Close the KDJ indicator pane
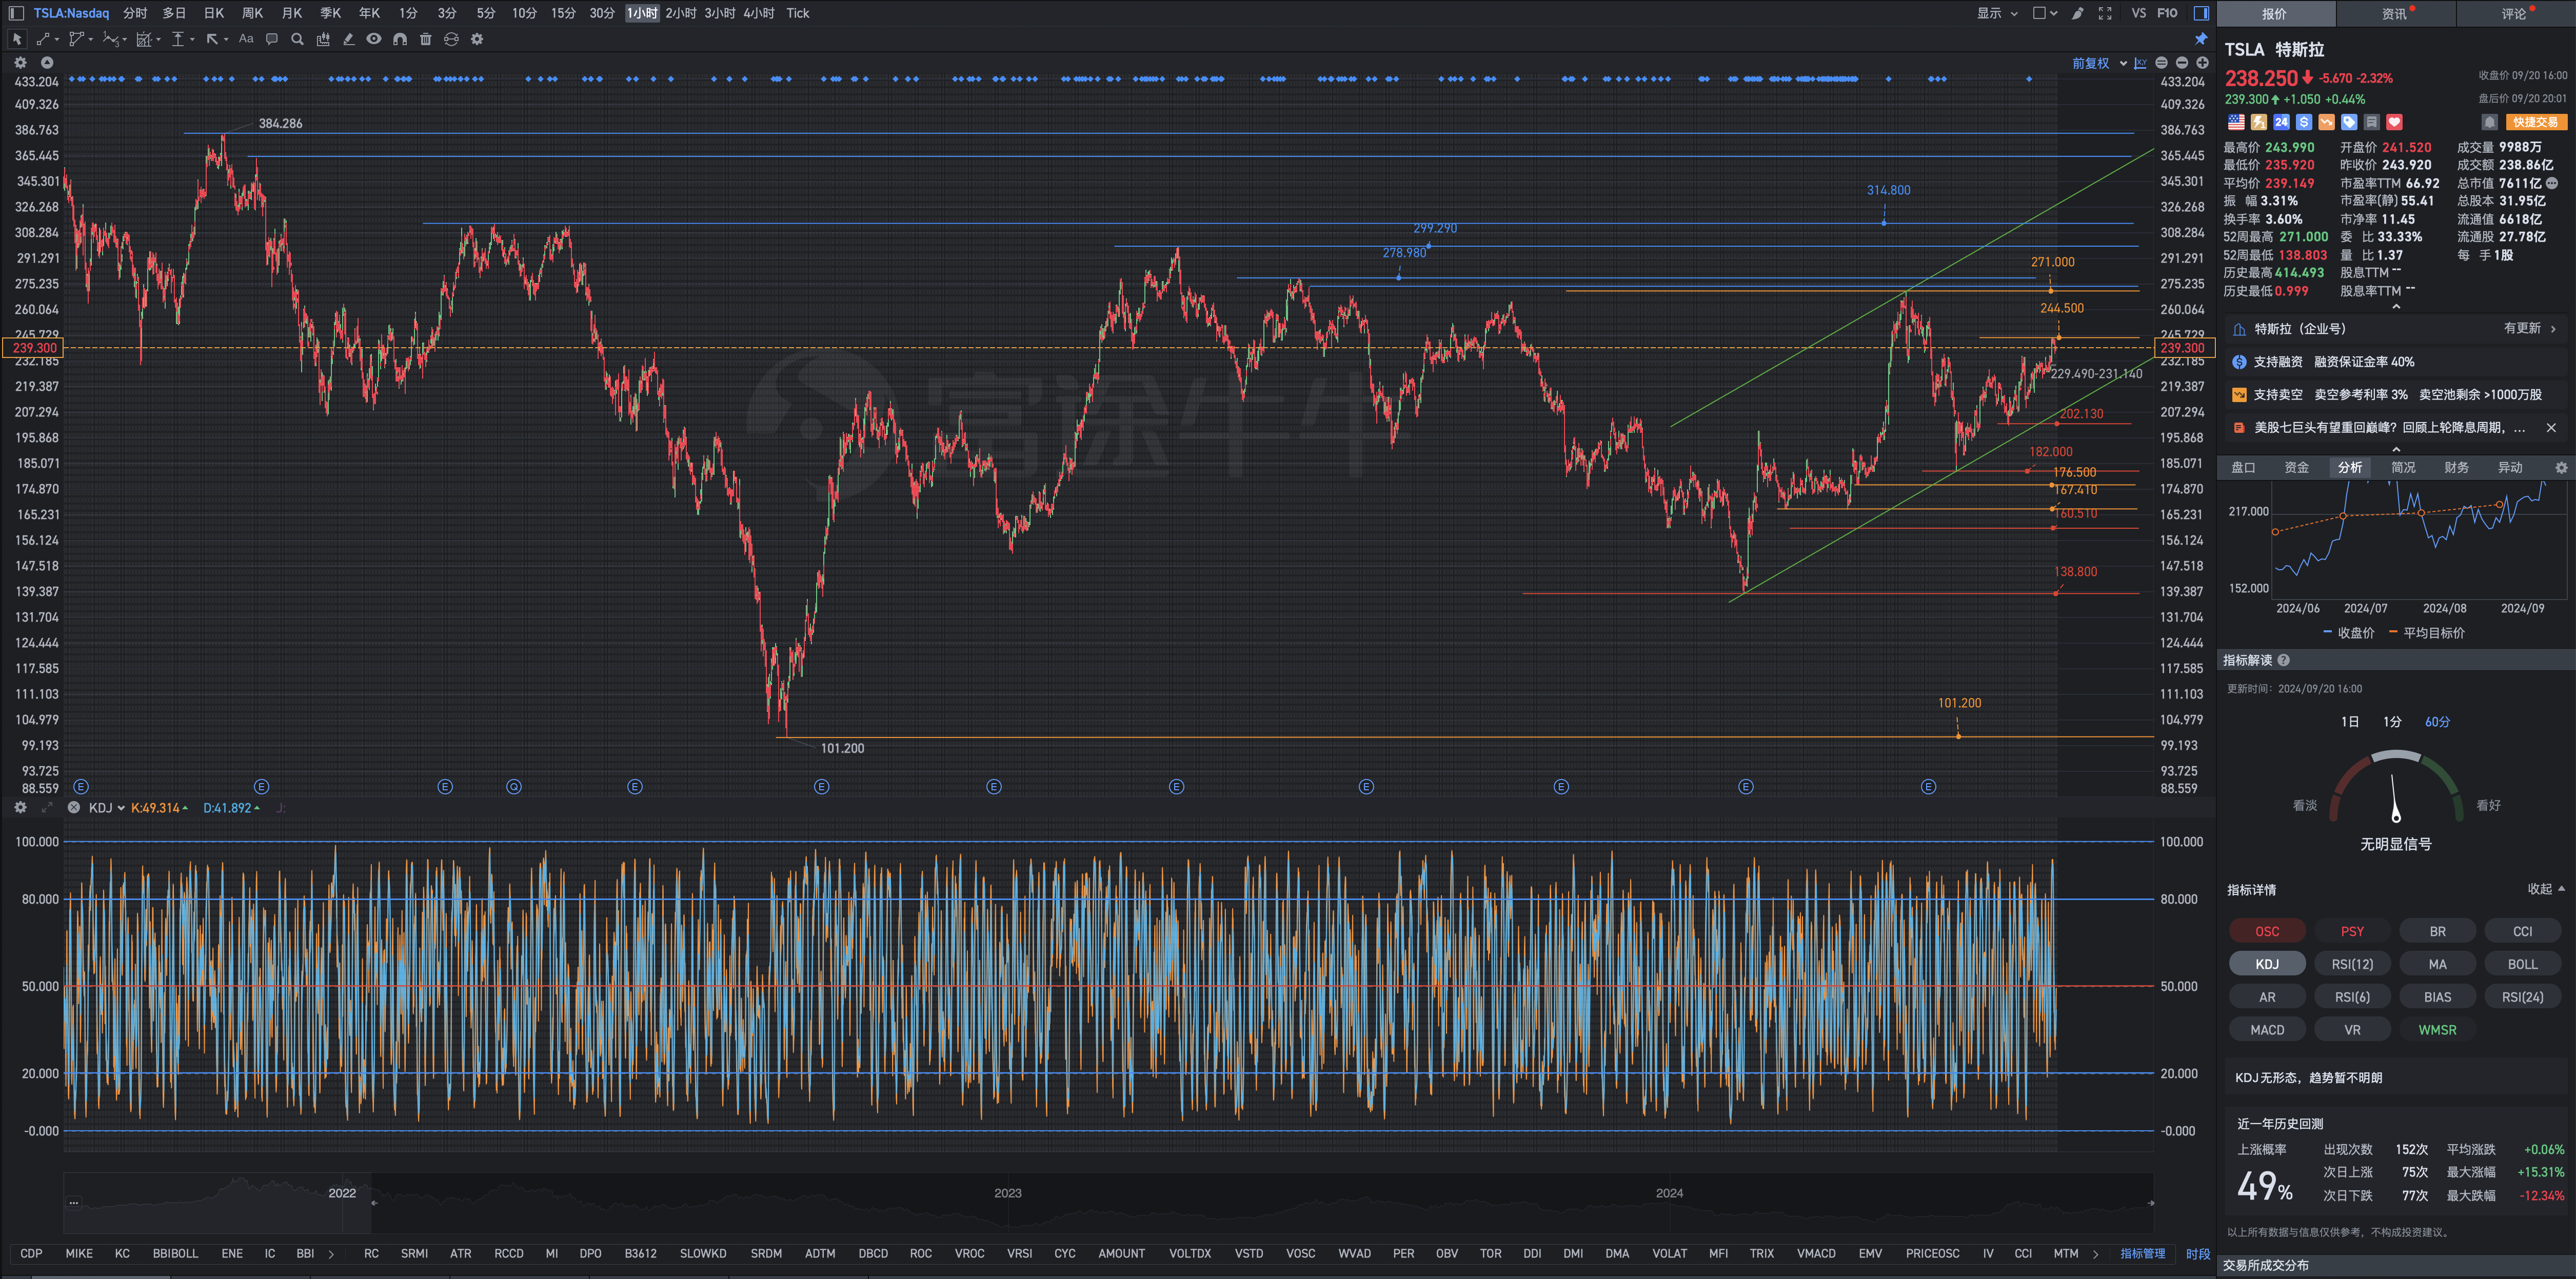 (x=74, y=807)
